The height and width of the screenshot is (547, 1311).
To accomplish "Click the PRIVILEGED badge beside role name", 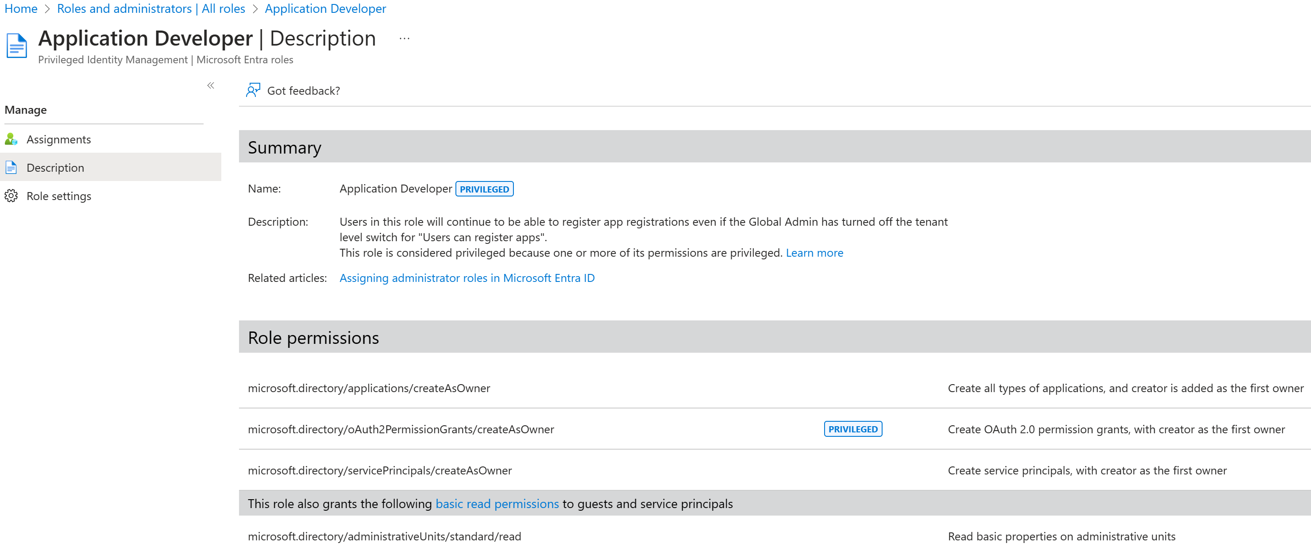I will point(484,189).
